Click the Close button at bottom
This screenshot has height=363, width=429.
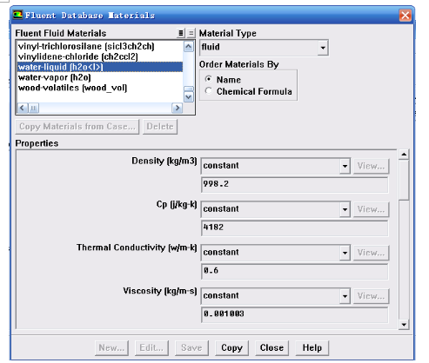point(271,347)
